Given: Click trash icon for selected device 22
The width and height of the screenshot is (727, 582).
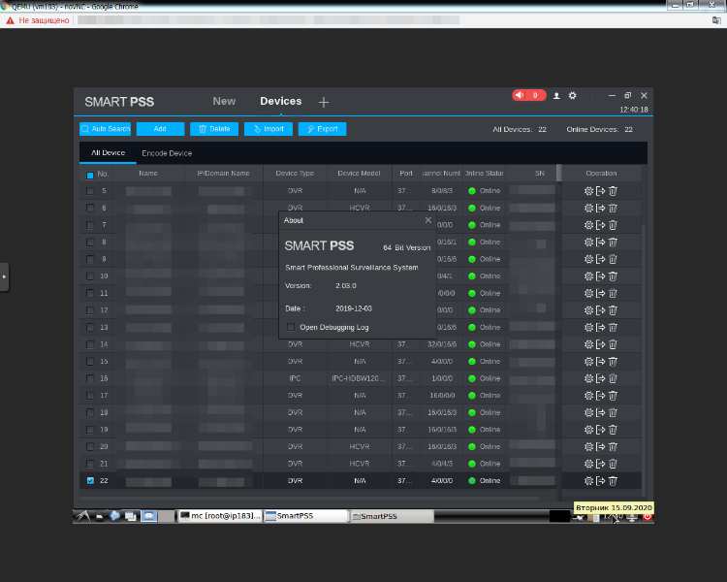Looking at the screenshot, I should [x=613, y=481].
